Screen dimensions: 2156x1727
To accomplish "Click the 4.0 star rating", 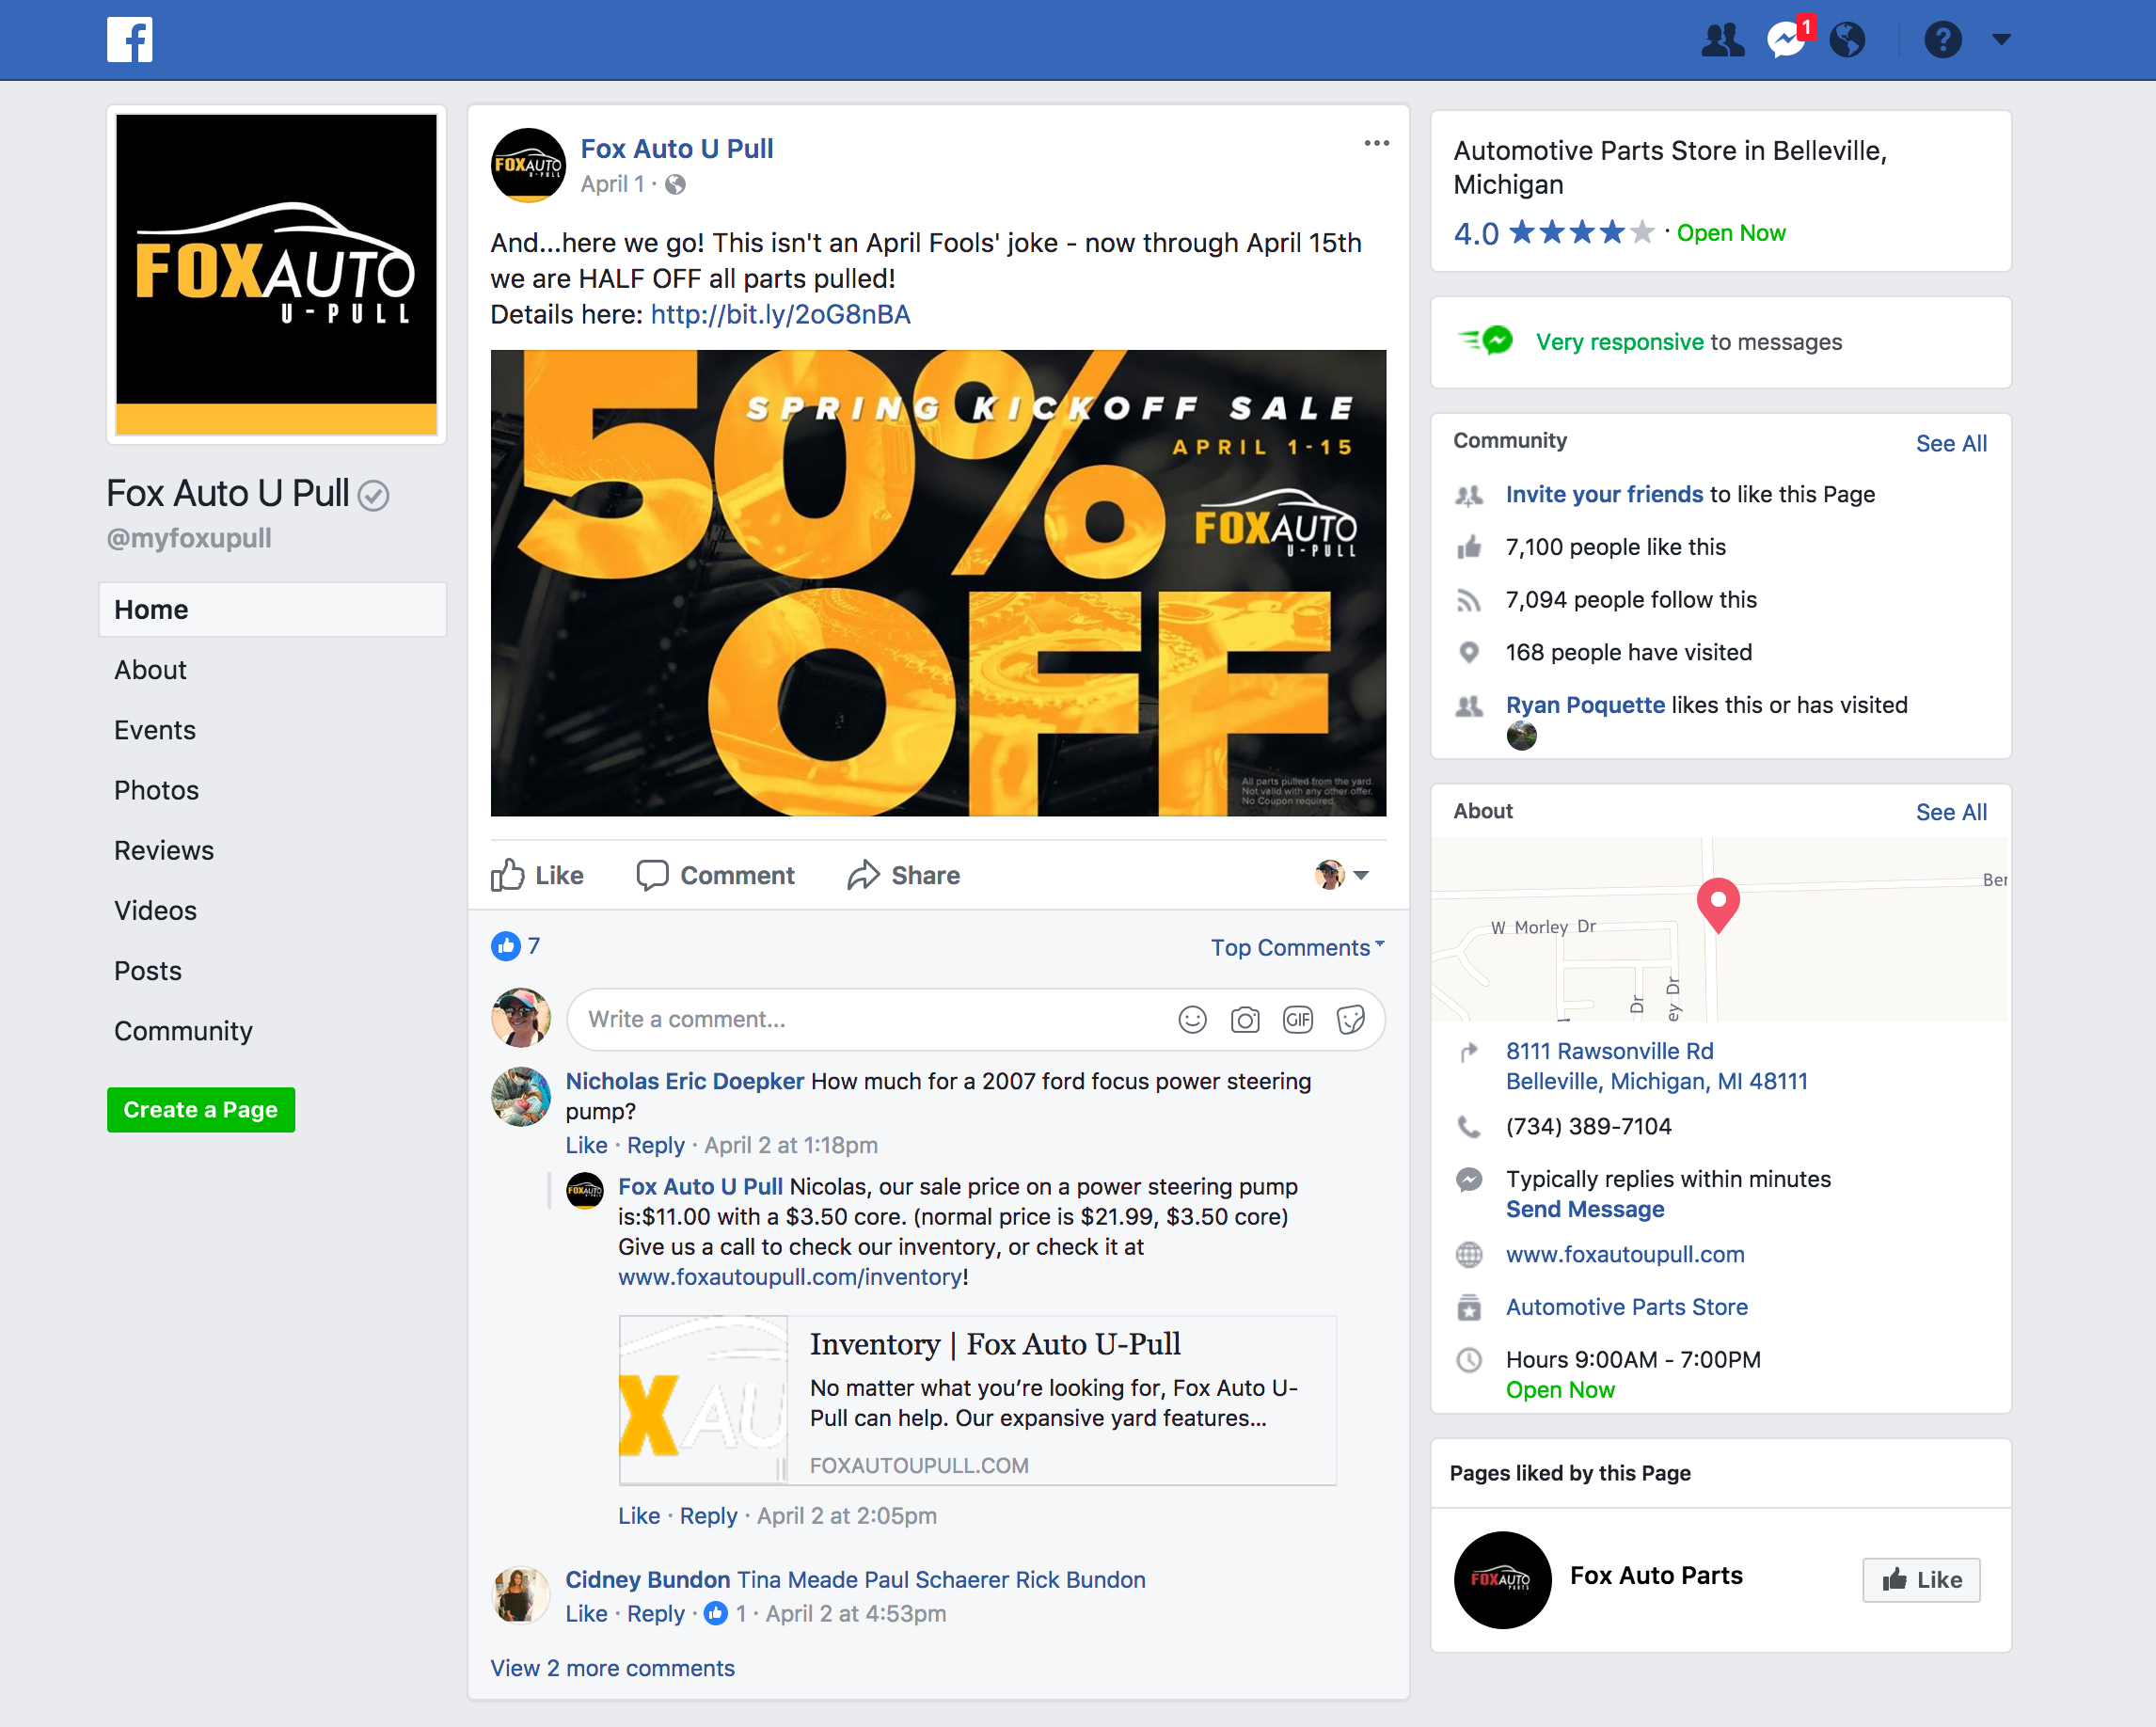I will (x=1554, y=233).
